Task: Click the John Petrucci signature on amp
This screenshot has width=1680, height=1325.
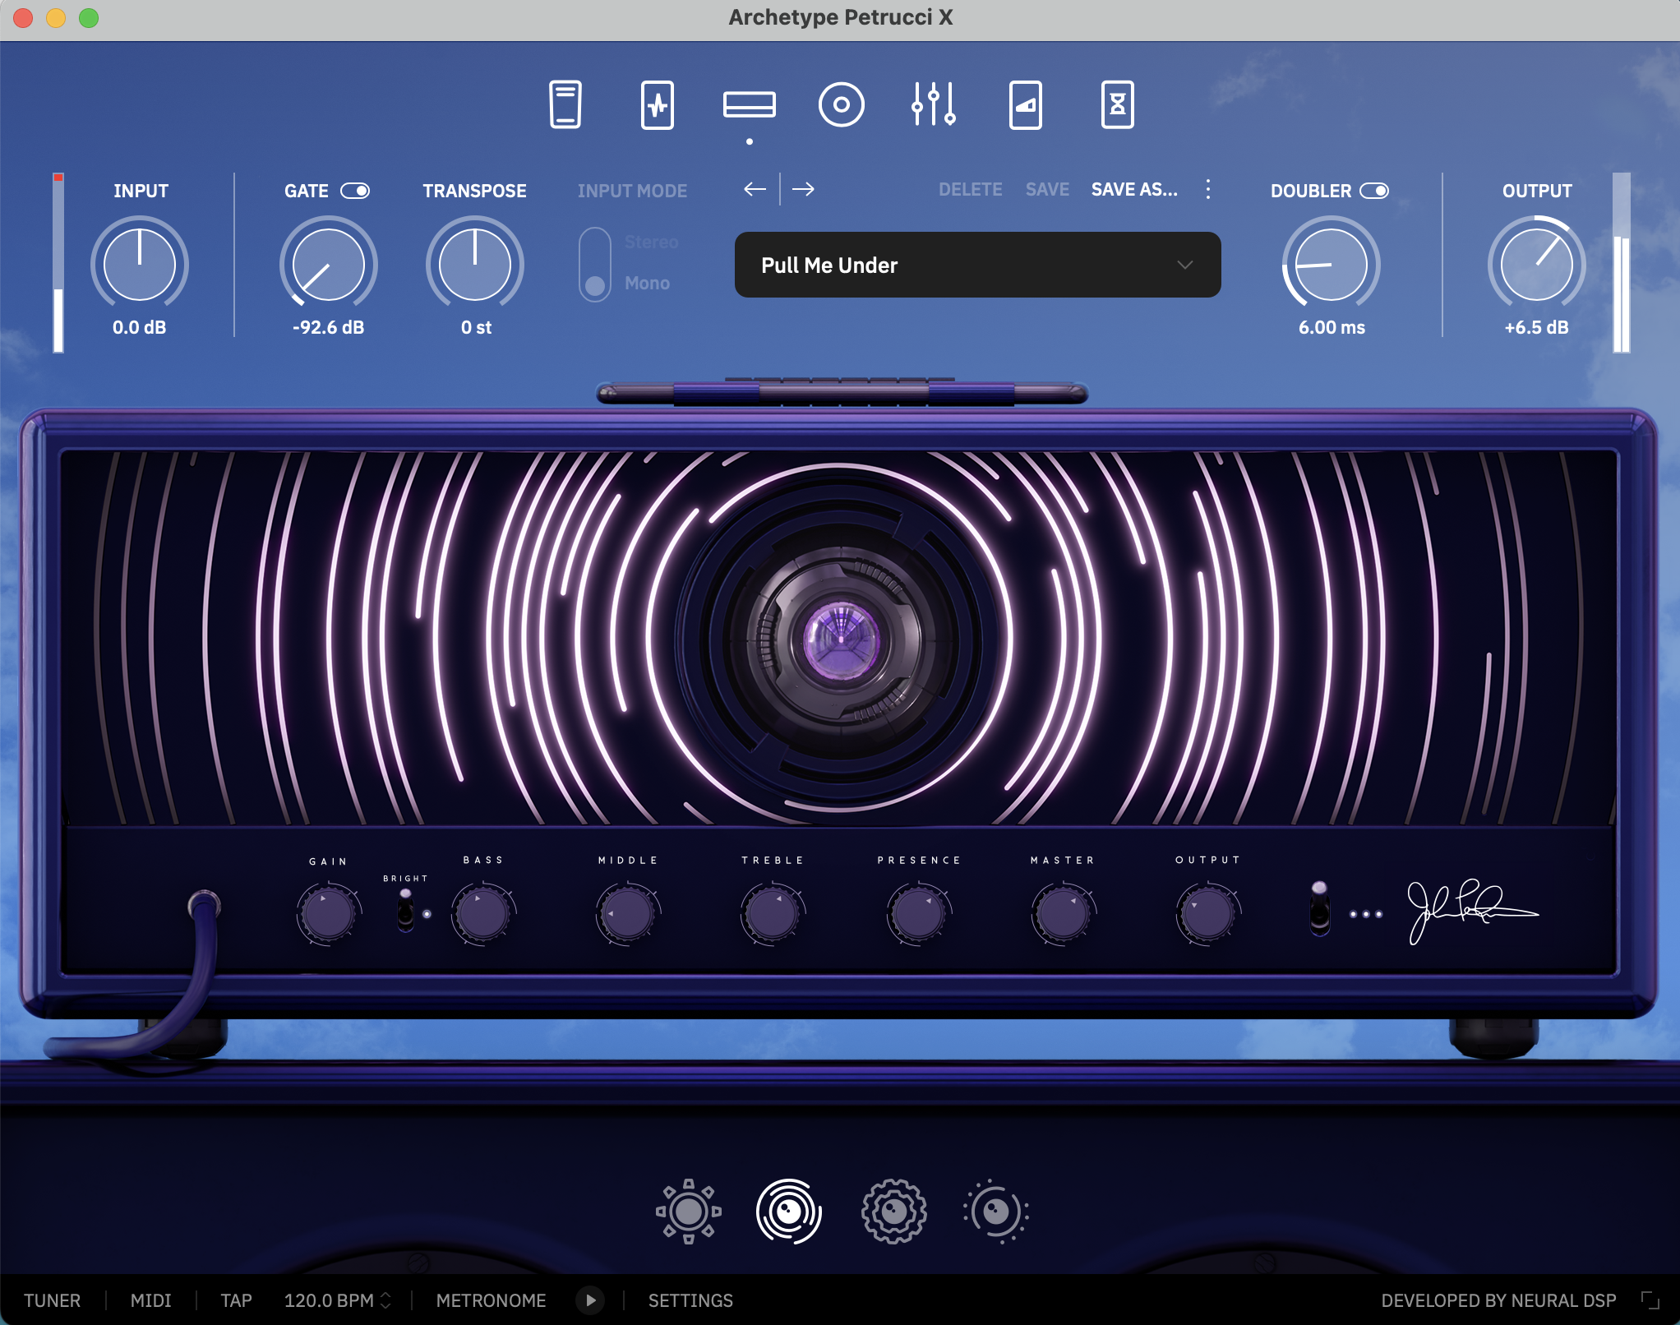Action: pos(1471,911)
